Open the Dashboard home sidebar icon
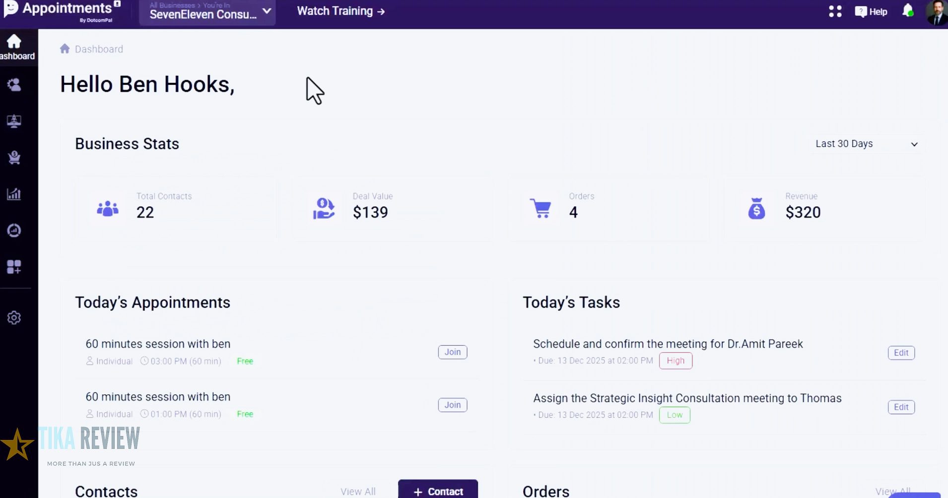Image resolution: width=948 pixels, height=498 pixels. pos(14,47)
